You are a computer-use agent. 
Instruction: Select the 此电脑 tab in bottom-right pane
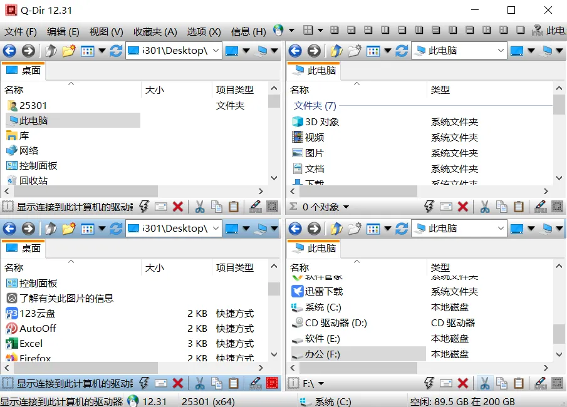(x=314, y=249)
